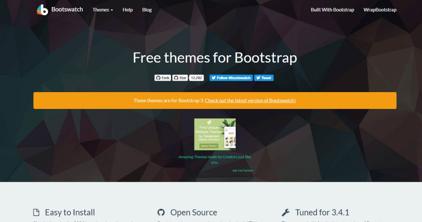The height and width of the screenshot is (222, 422).
Task: Select the Tuned for 3.4.1 heading
Action: (322, 212)
